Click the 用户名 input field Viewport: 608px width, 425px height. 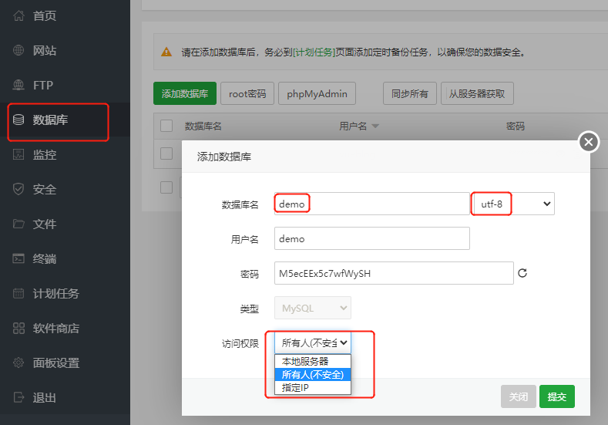[372, 238]
